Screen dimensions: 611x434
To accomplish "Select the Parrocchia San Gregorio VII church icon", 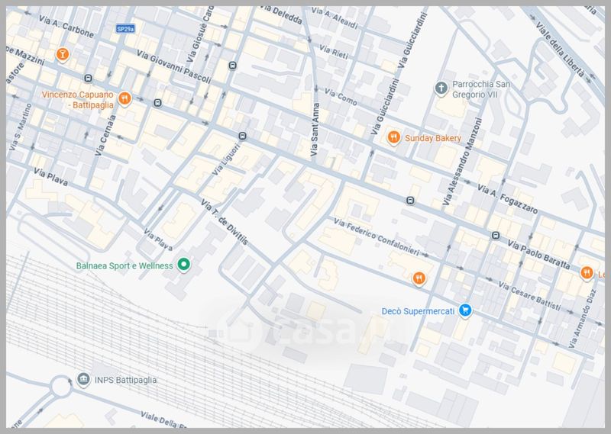I will click(441, 88).
